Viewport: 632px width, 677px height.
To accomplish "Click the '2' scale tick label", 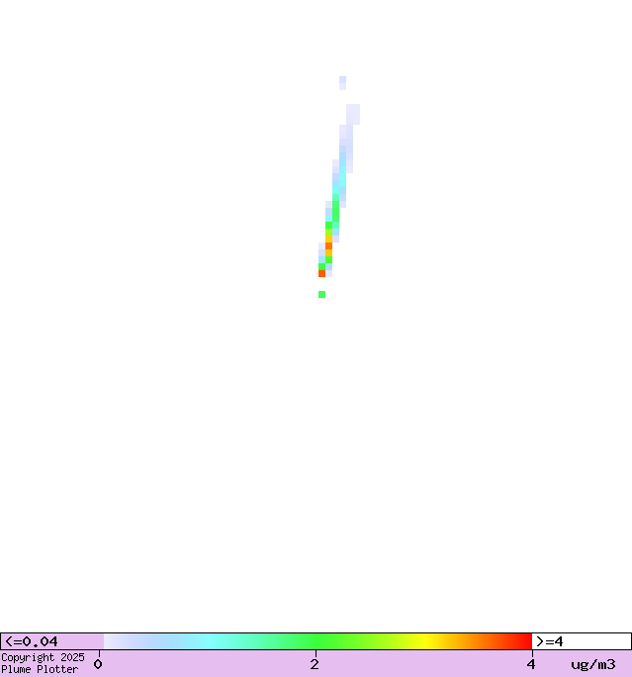I will 315,664.
